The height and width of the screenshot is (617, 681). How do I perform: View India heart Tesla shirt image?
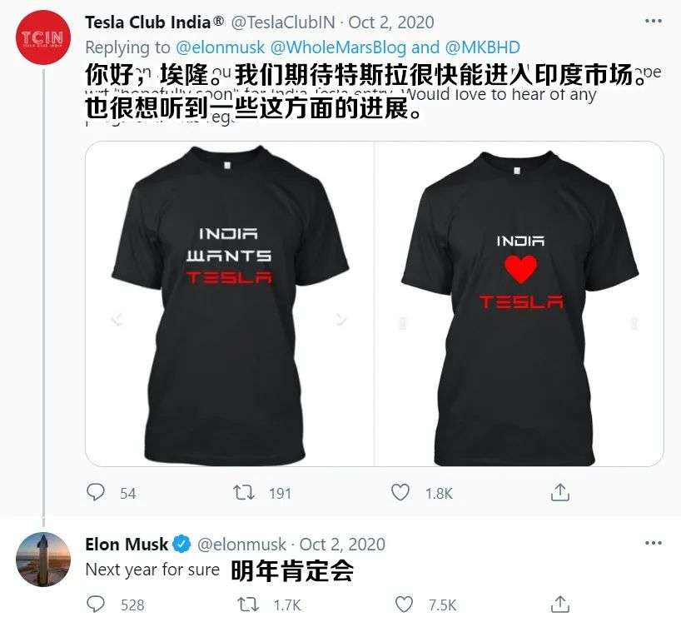(x=519, y=304)
